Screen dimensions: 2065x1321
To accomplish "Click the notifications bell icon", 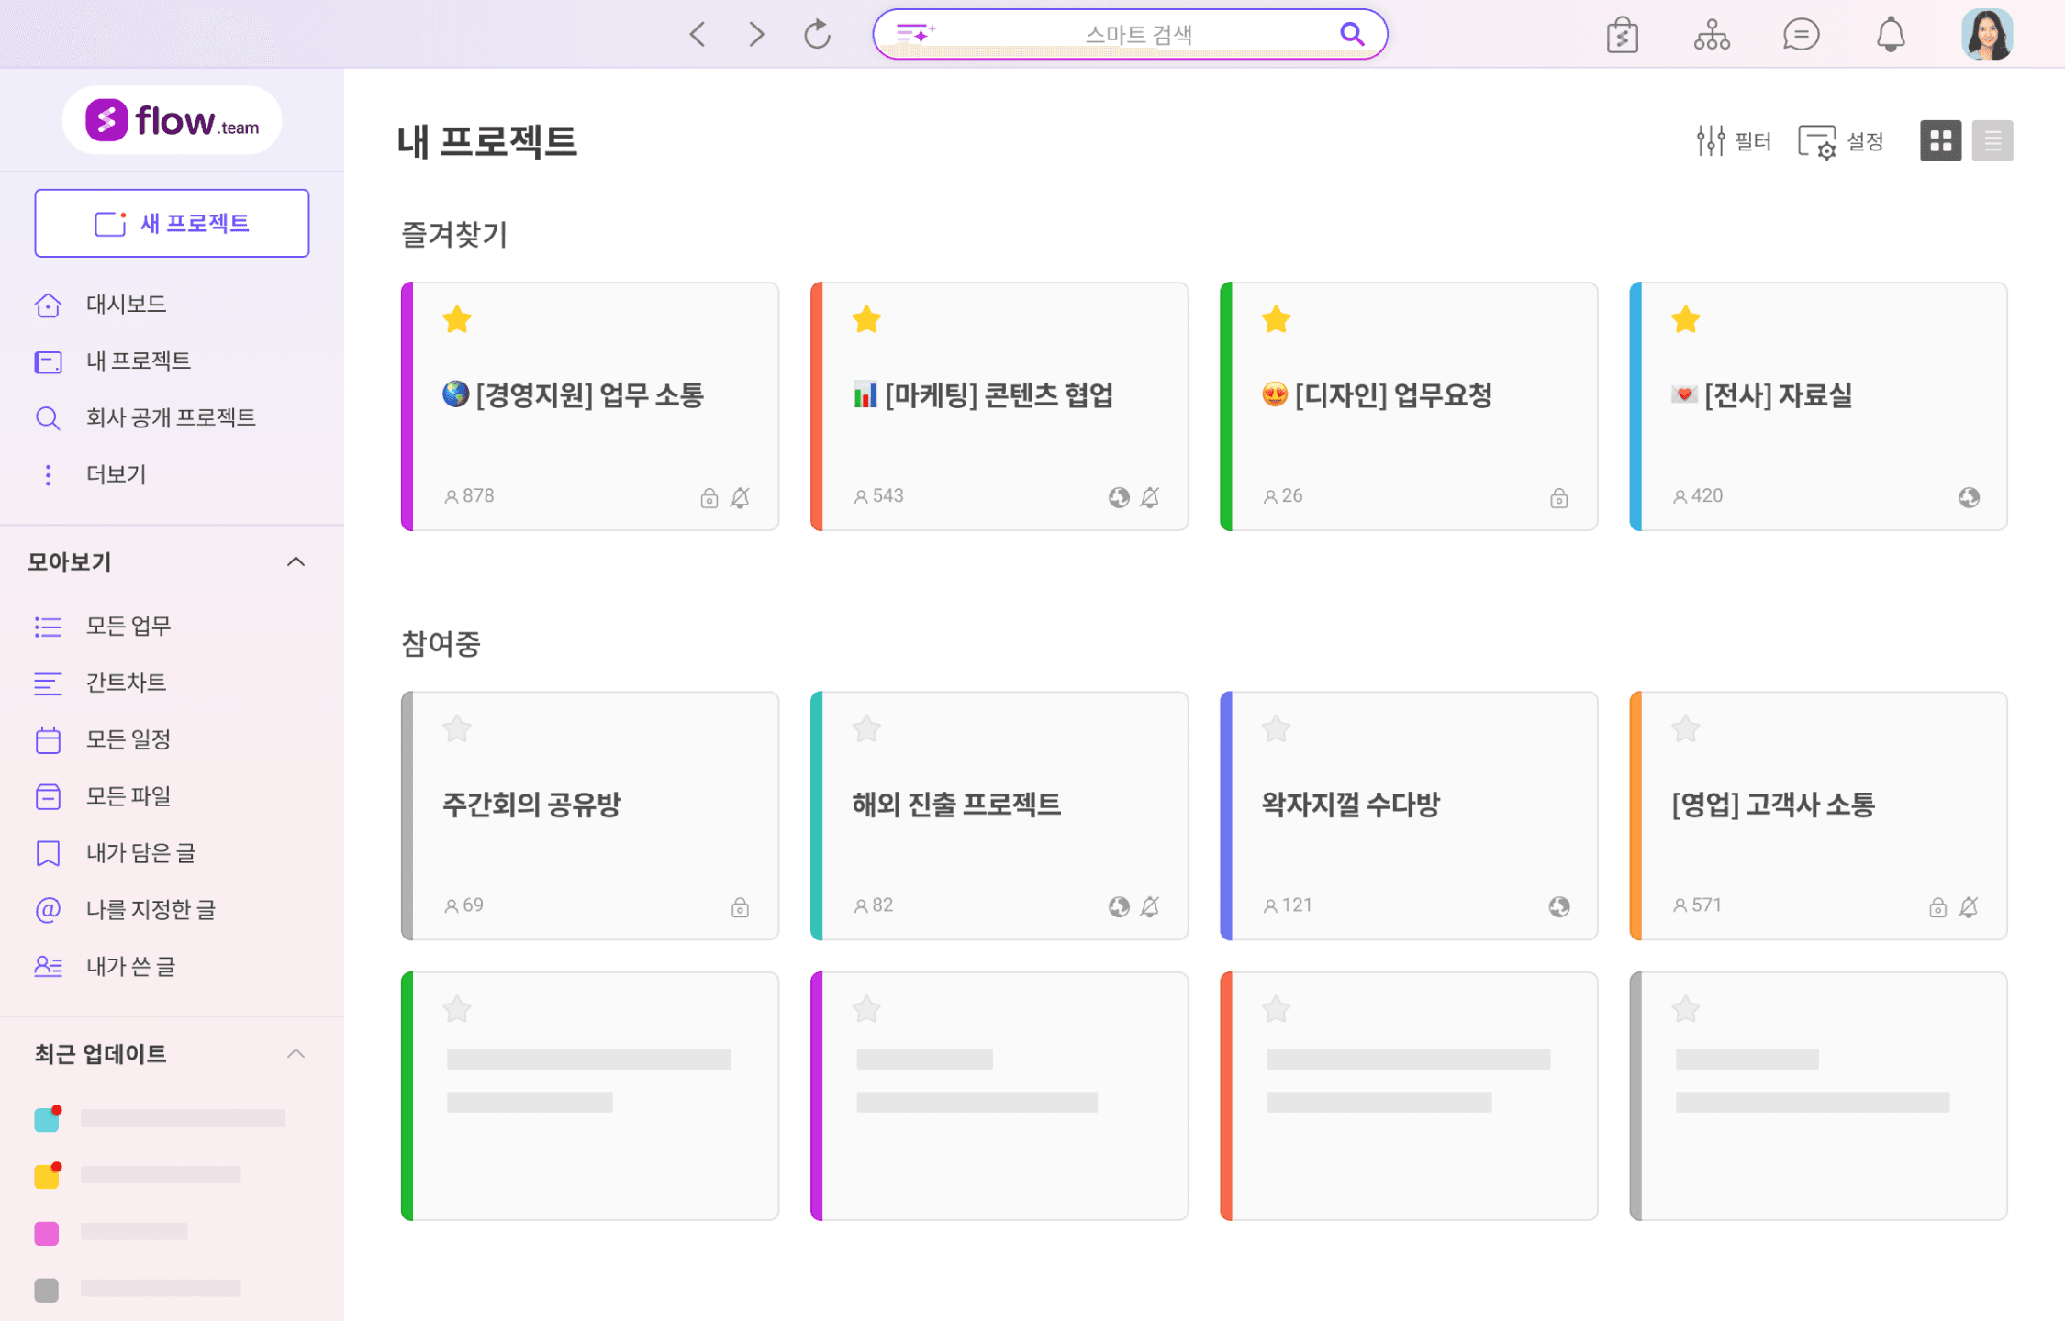I will pos(1890,35).
